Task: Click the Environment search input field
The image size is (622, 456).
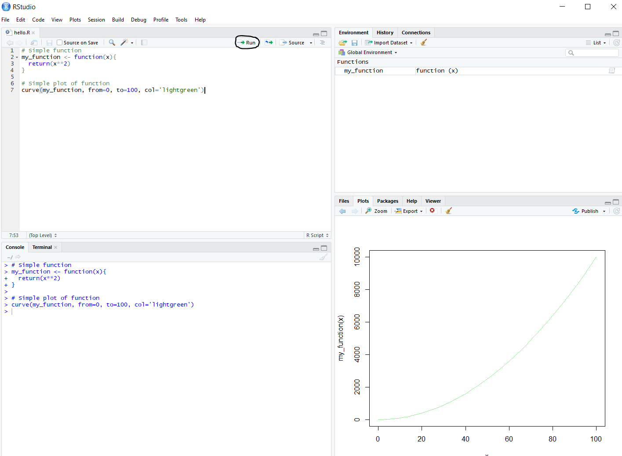Action: pyautogui.click(x=592, y=52)
